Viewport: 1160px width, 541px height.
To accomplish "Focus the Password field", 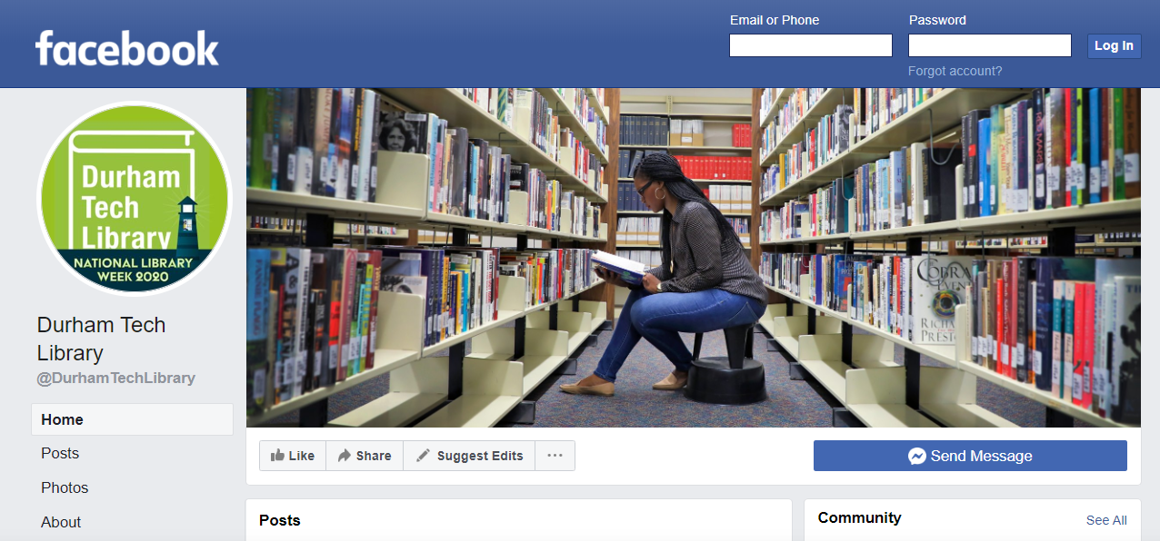I will 990,45.
